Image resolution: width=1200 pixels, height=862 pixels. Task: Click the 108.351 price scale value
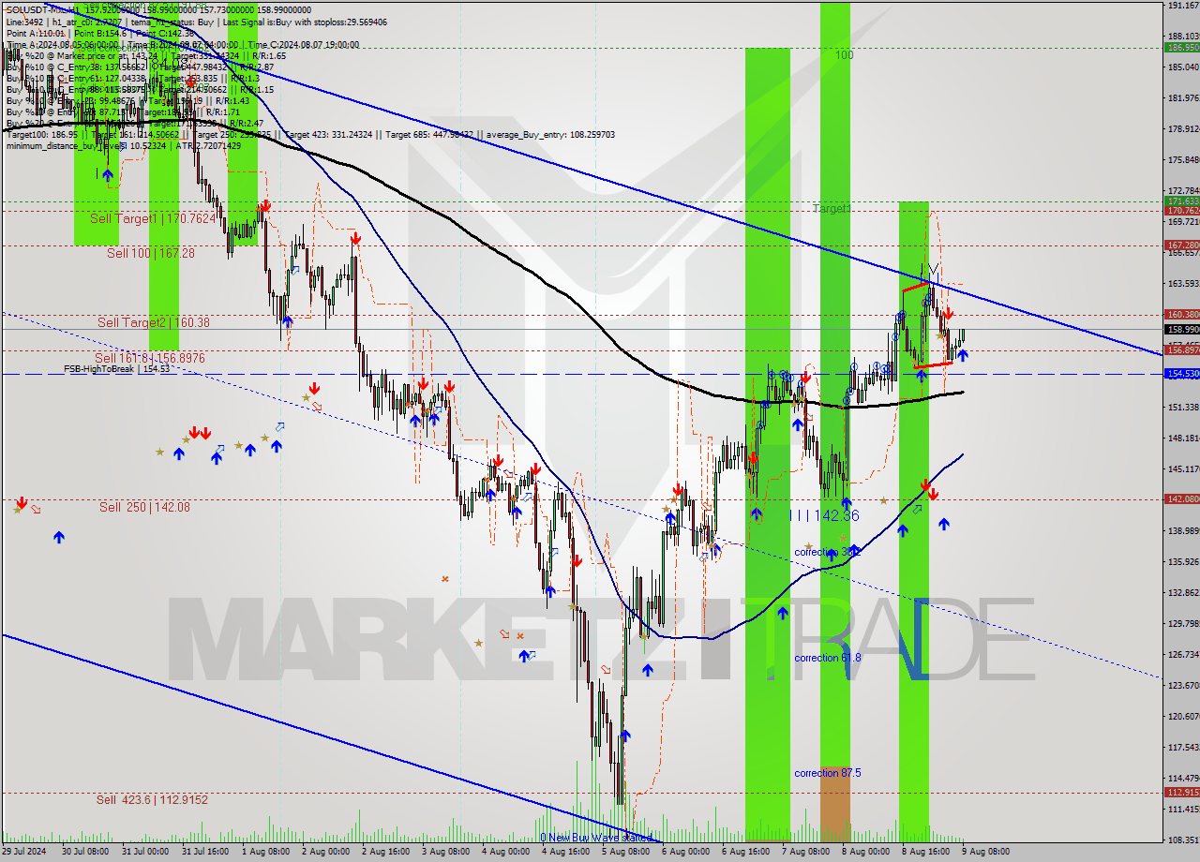(x=1182, y=840)
